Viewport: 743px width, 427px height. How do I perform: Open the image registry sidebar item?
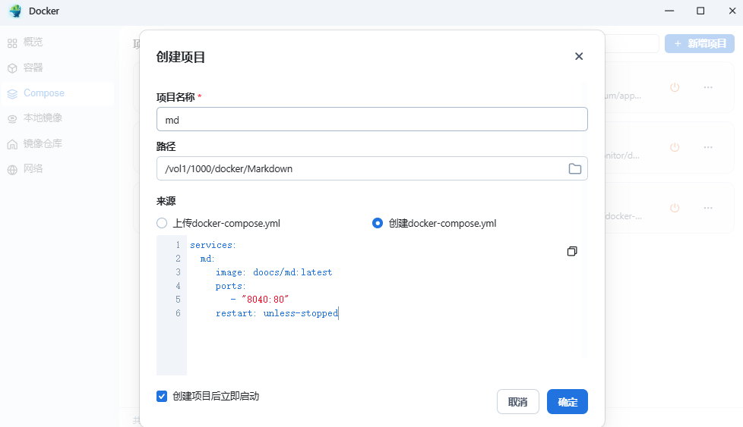tap(43, 143)
